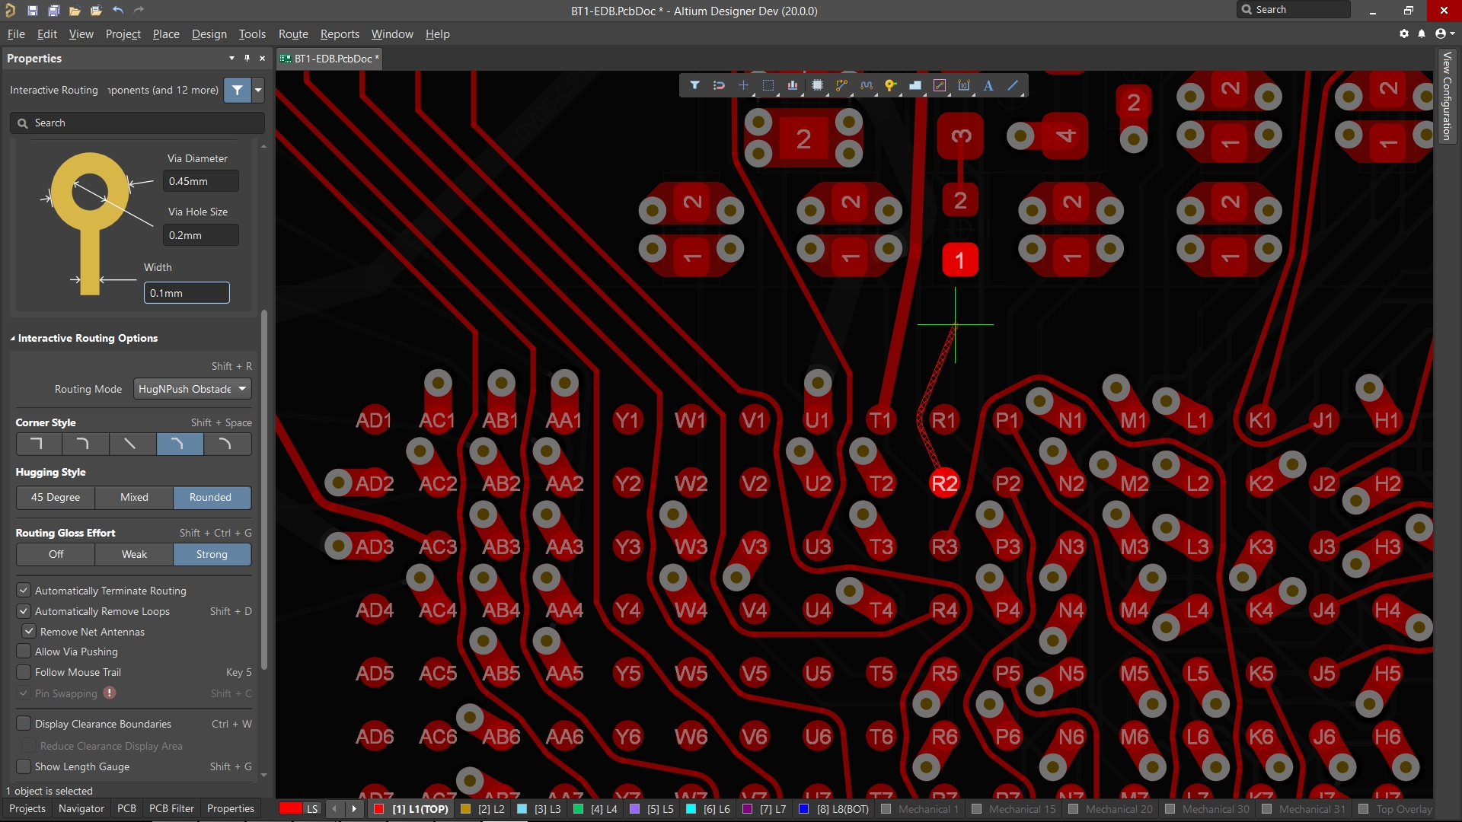Collapse the Interactive Routing Options section
Screen dimensions: 1462x822
point(13,338)
